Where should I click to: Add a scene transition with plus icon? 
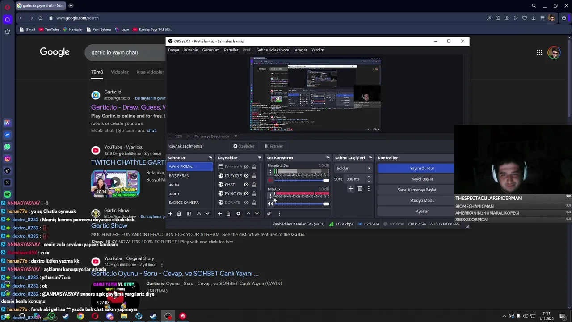point(351,189)
